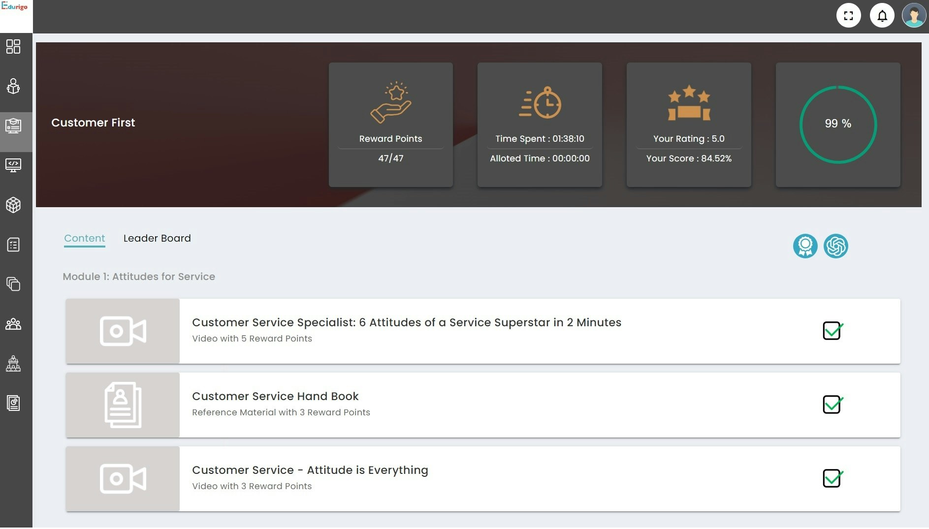Open the cube package icon in sidebar
The height and width of the screenshot is (529, 929).
(13, 205)
